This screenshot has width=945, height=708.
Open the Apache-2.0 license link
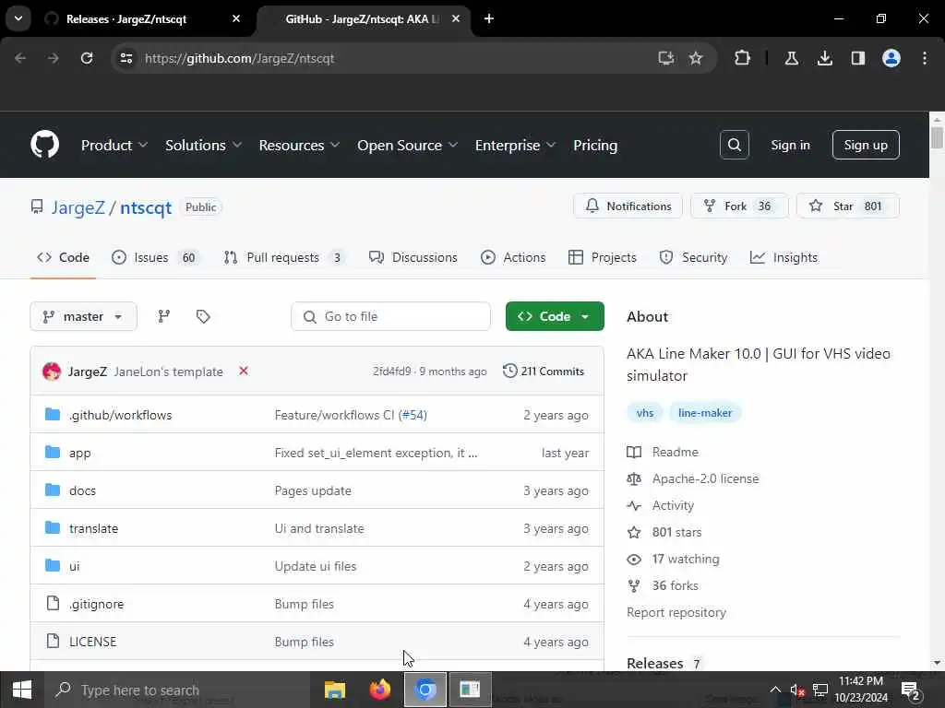coord(705,478)
